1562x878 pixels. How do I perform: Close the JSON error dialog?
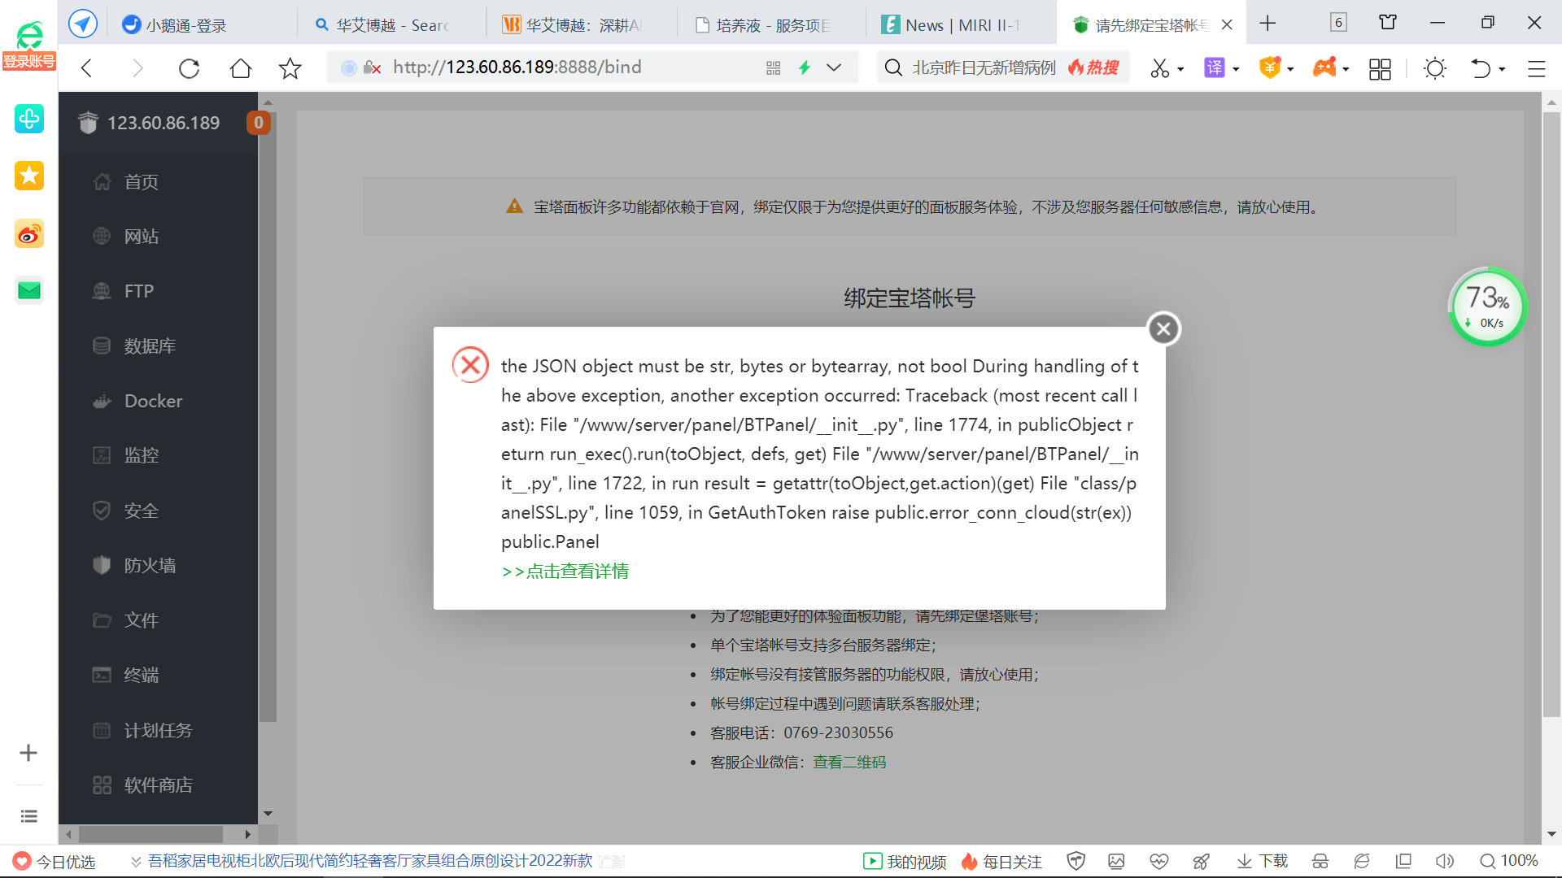1163,329
